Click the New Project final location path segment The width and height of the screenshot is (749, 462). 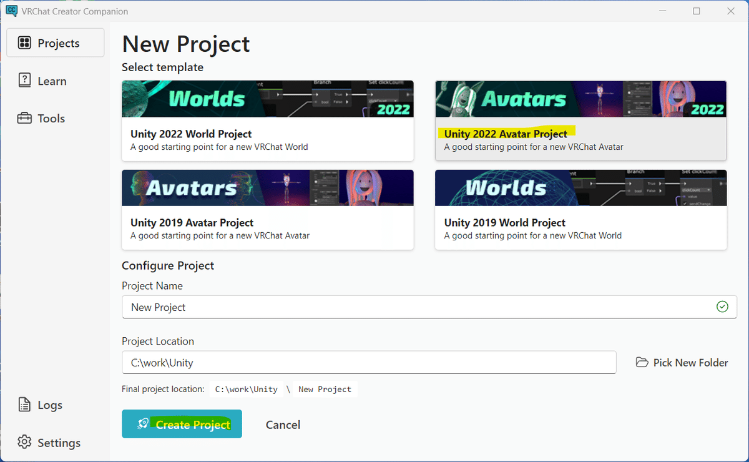(x=325, y=389)
